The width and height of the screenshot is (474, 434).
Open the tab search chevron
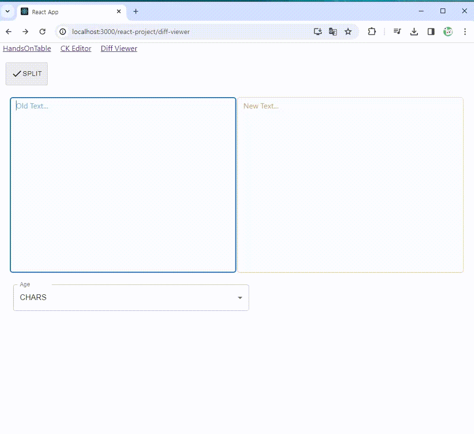point(8,11)
